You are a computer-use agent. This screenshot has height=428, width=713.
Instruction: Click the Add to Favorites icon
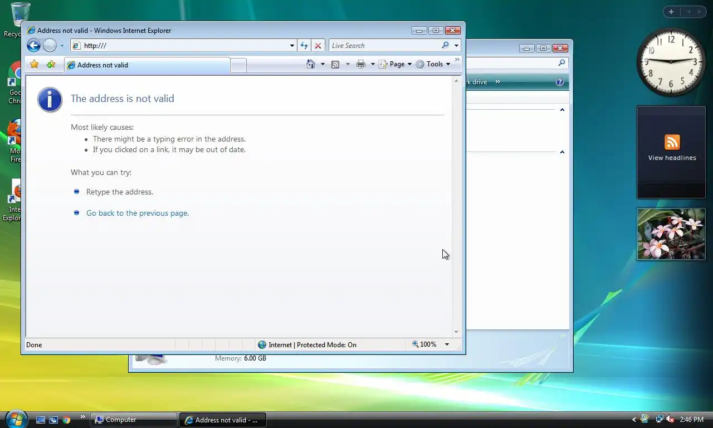point(51,65)
